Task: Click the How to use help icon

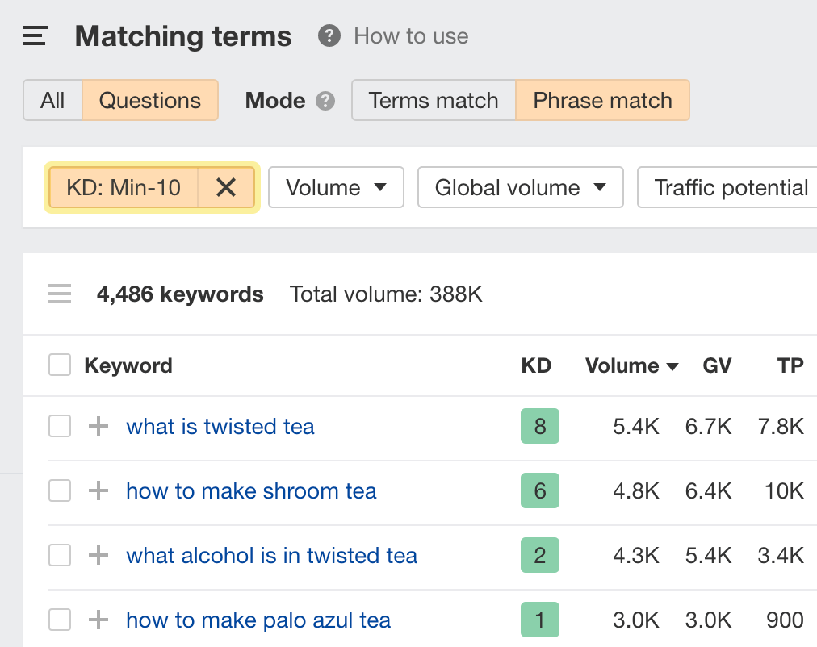Action: tap(329, 36)
